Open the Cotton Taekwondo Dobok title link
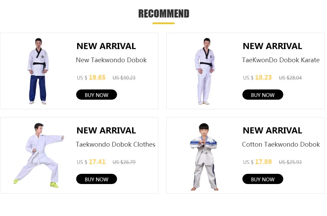Image resolution: width=327 pixels, height=216 pixels. click(x=281, y=144)
